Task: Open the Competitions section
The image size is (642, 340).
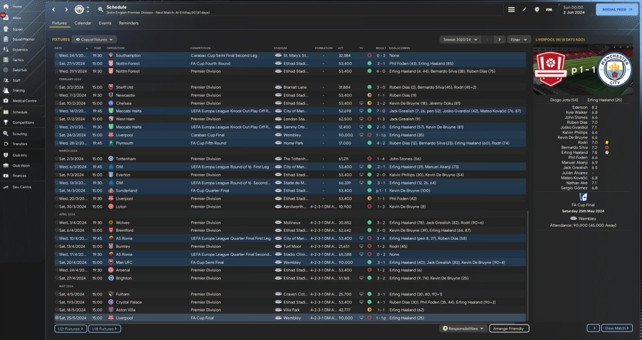Action: [x=23, y=122]
